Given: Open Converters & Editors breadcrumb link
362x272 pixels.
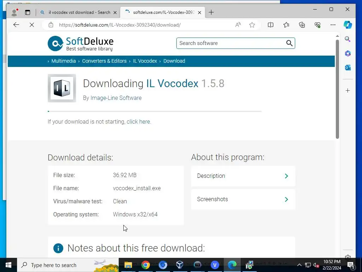Looking at the screenshot, I should point(104,61).
